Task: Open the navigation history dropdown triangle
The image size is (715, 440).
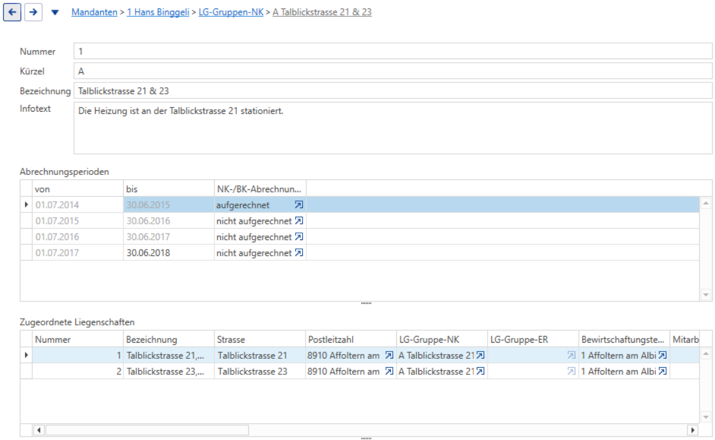Action: coord(55,13)
